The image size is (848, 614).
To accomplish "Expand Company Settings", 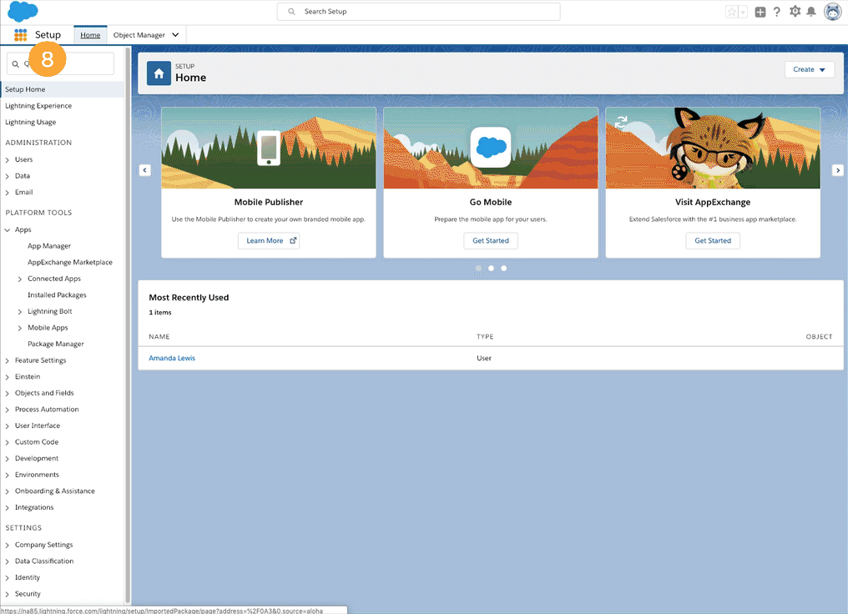I will [8, 546].
